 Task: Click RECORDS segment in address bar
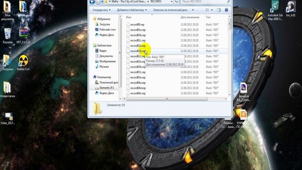pyautogui.click(x=156, y=1)
